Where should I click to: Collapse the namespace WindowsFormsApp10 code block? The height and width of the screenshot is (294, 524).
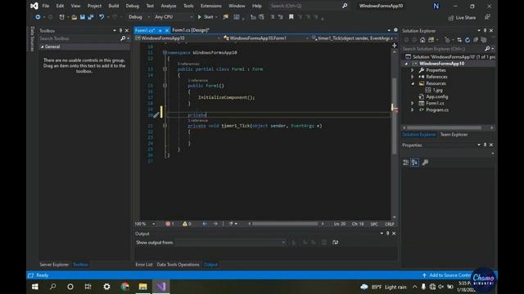pyautogui.click(x=165, y=52)
